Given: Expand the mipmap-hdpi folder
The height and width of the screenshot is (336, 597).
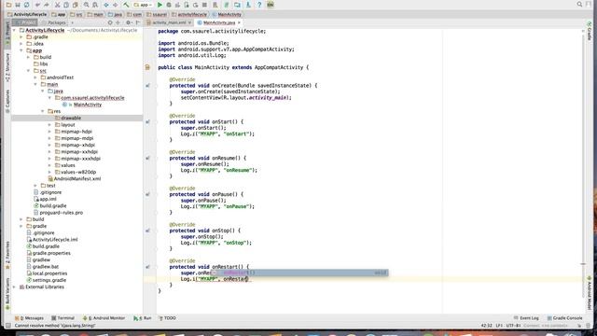Looking at the screenshot, I should (x=49, y=132).
